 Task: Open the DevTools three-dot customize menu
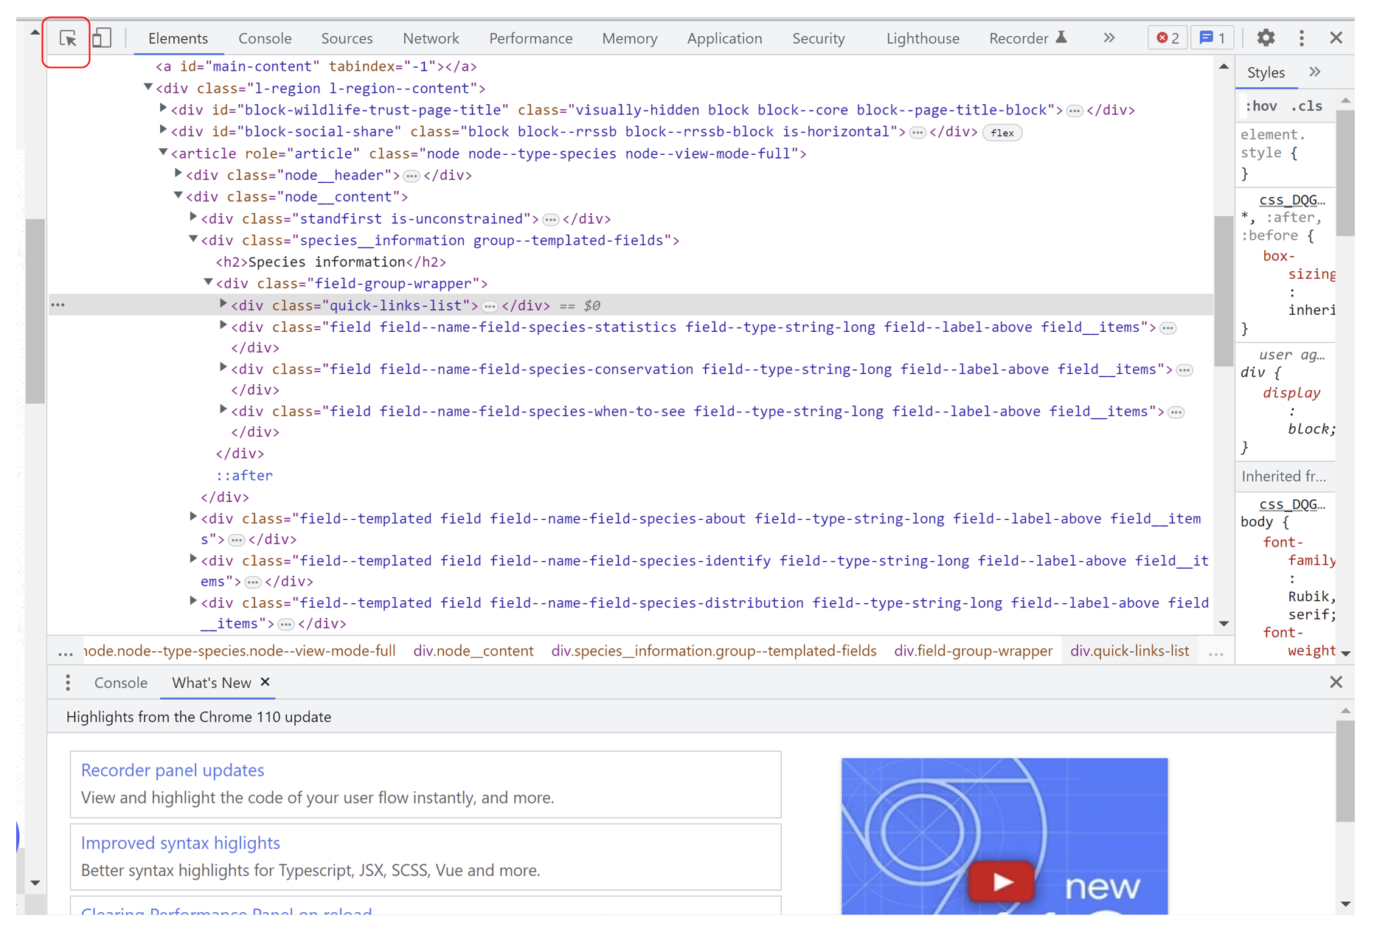tap(1302, 38)
